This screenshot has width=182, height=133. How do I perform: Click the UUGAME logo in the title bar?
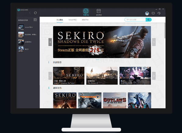23,10
